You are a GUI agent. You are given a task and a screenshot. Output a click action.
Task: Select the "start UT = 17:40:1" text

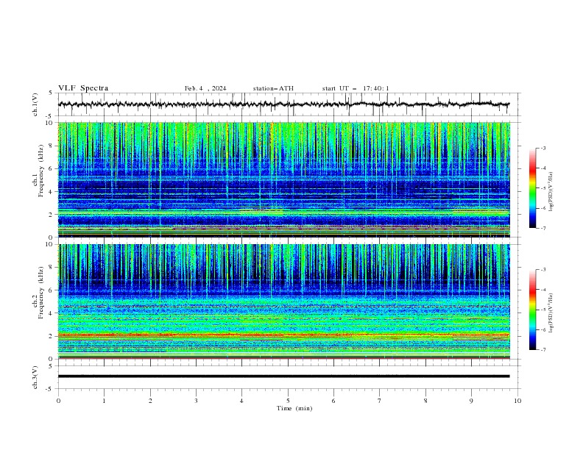click(356, 88)
